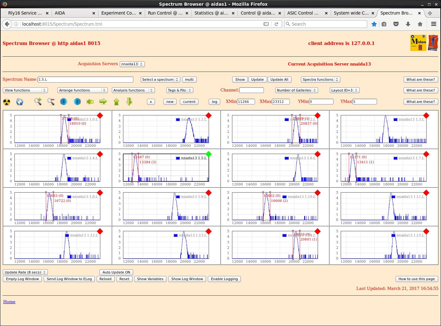Go to Firefox home icon
441x326 pixels.
(420, 24)
